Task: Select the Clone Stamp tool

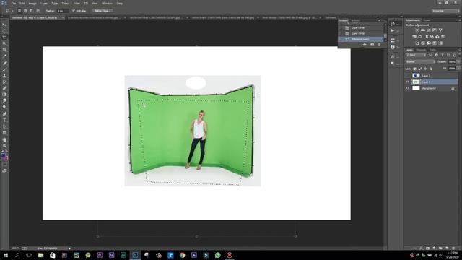Action: (x=4, y=75)
